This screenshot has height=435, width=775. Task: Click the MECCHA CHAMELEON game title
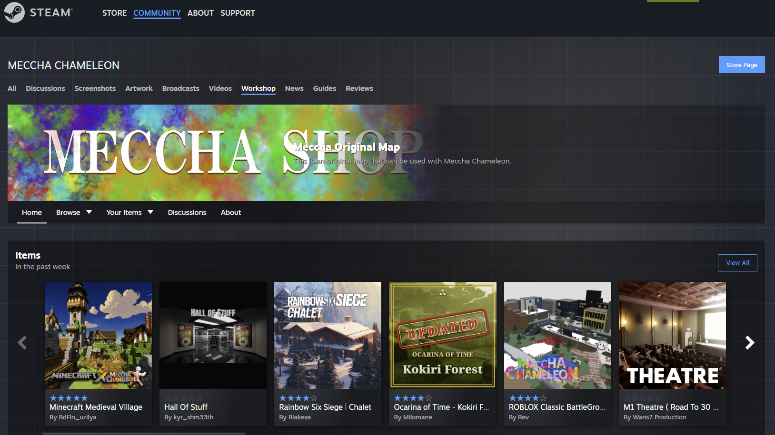[64, 65]
